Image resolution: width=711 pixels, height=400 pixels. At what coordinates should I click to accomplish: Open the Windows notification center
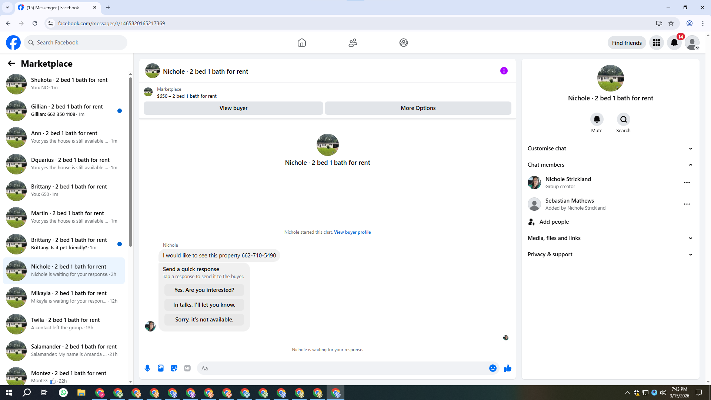[x=699, y=393]
